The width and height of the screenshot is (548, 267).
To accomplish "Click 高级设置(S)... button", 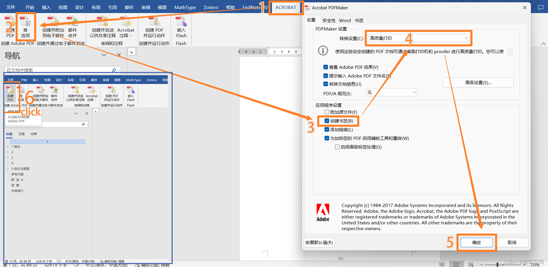I will pyautogui.click(x=478, y=82).
